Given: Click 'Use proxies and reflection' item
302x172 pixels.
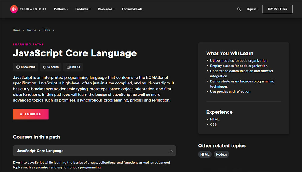Looking at the screenshot, I should (230, 92).
